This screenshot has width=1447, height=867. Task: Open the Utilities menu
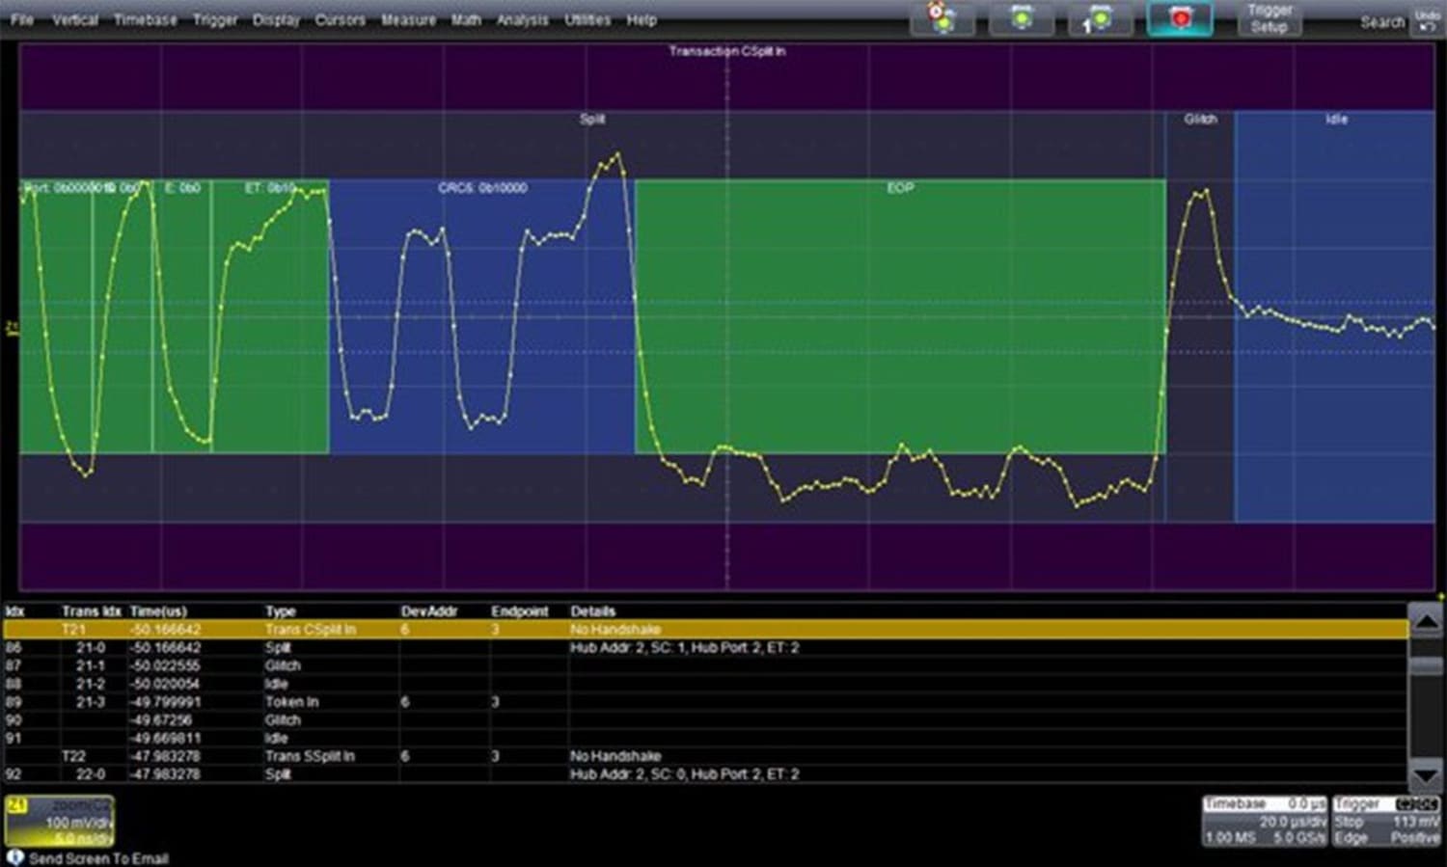[587, 19]
